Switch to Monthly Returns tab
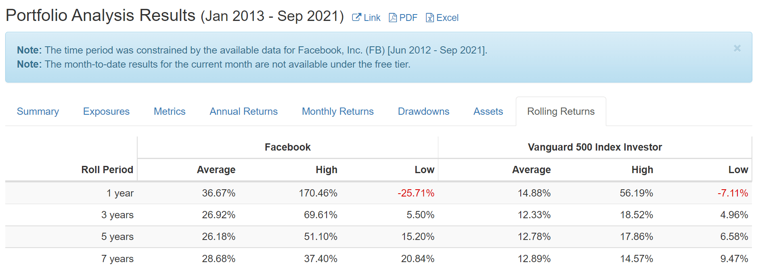The height and width of the screenshot is (275, 758). (x=338, y=112)
